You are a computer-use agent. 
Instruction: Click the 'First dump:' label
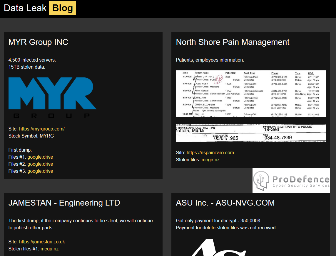point(20,150)
